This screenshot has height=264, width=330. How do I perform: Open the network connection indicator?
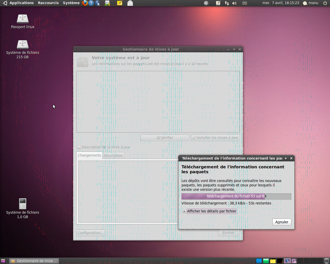[227, 3]
